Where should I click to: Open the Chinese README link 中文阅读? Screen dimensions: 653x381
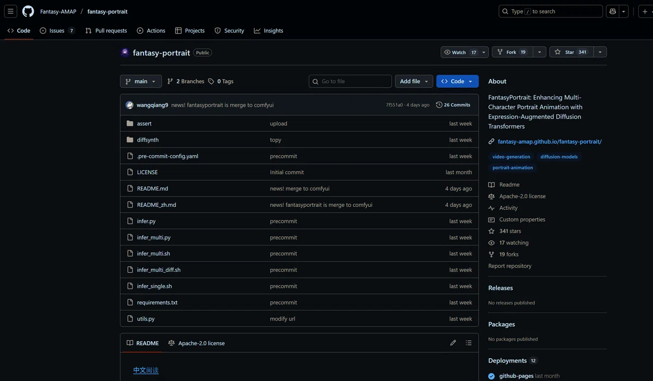tap(146, 370)
